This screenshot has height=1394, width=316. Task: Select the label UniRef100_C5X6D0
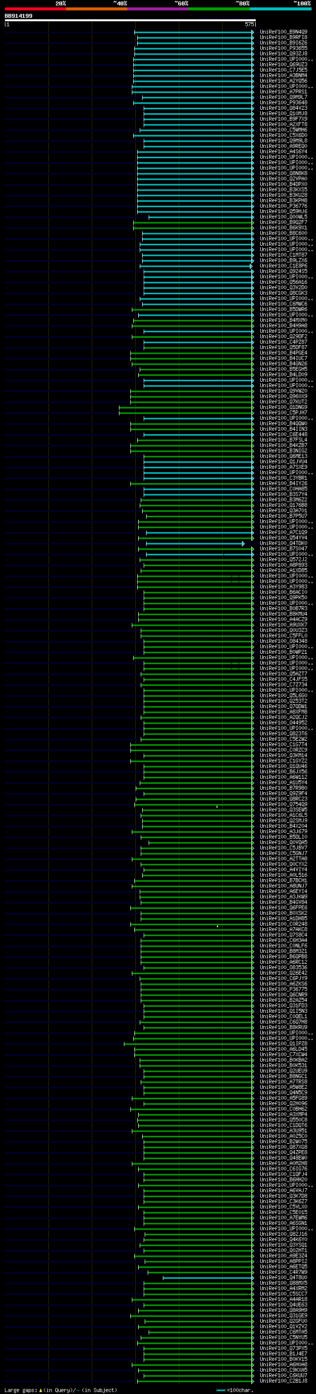283,135
